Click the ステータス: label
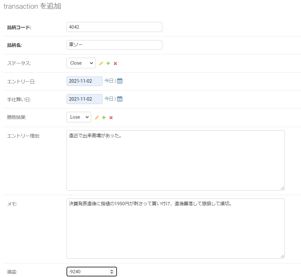 pyautogui.click(x=19, y=63)
